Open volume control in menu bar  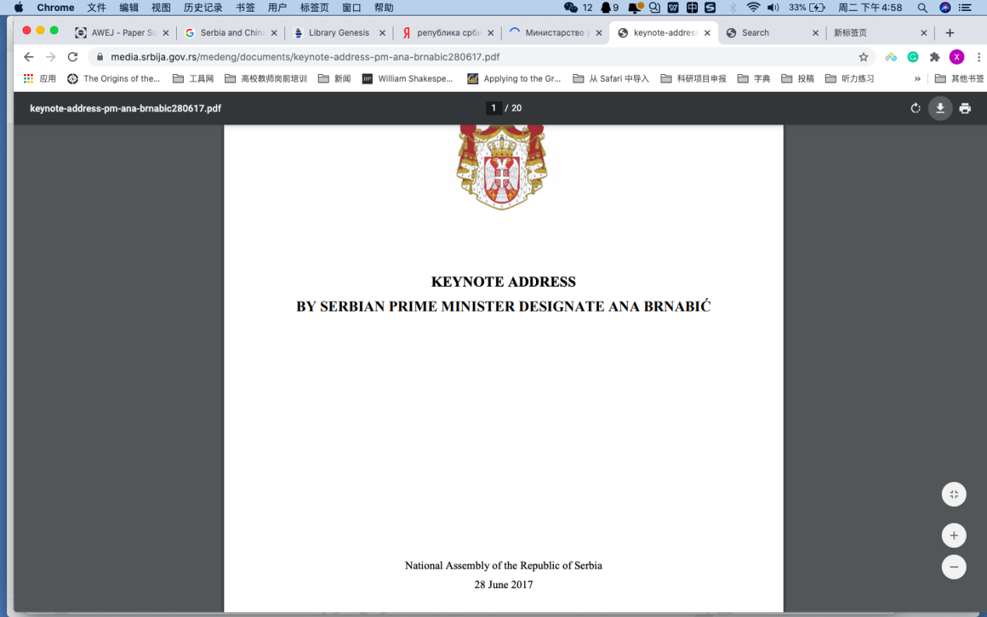(773, 7)
